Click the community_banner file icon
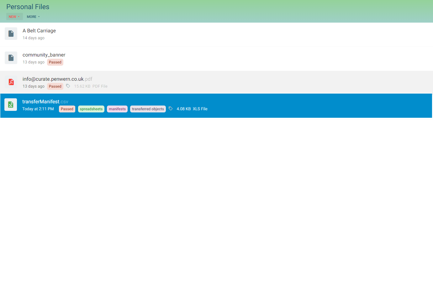This screenshot has width=433, height=304. point(11,58)
